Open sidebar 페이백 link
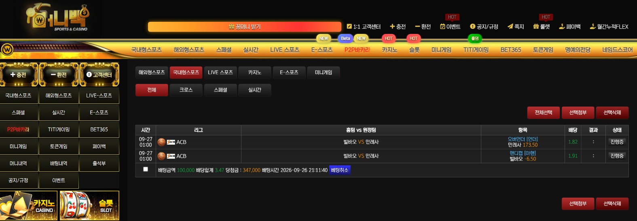 [99, 146]
